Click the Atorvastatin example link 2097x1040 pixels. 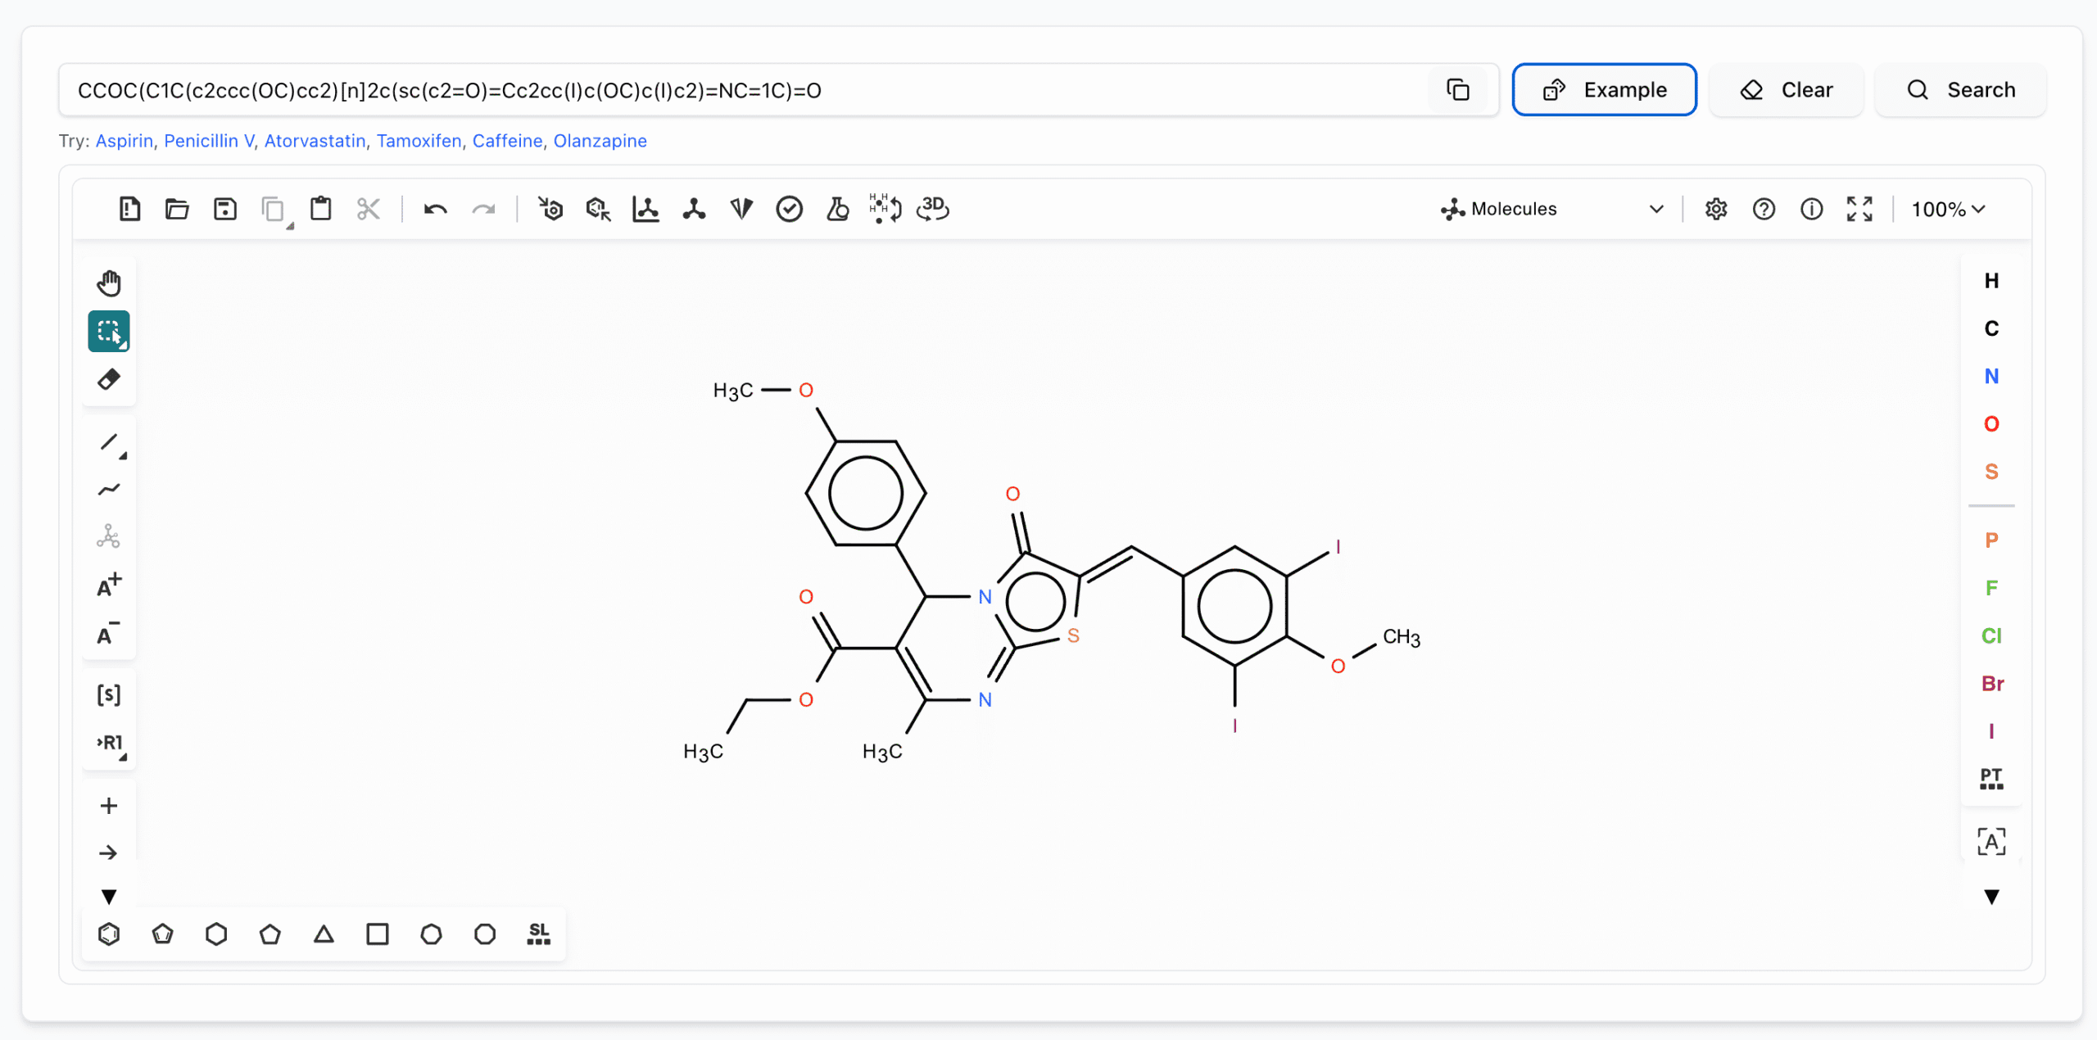(x=315, y=141)
